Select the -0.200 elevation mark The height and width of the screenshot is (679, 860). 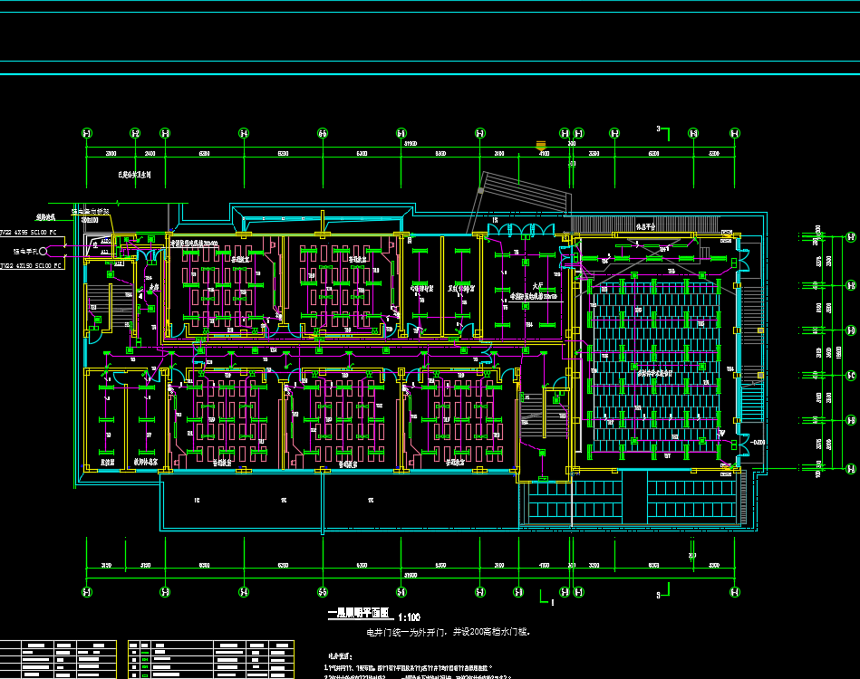pos(758,442)
